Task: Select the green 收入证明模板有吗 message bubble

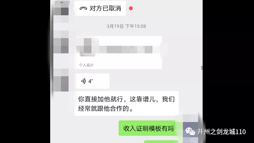Action: click(148, 128)
